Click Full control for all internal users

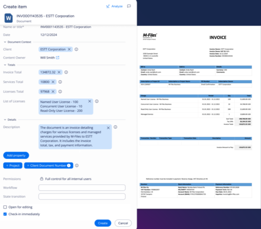pos(68,179)
